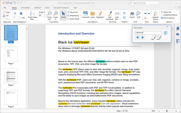The image size is (181, 113).
Task: Increase zoom with status bar plus button
Action: tap(176, 111)
